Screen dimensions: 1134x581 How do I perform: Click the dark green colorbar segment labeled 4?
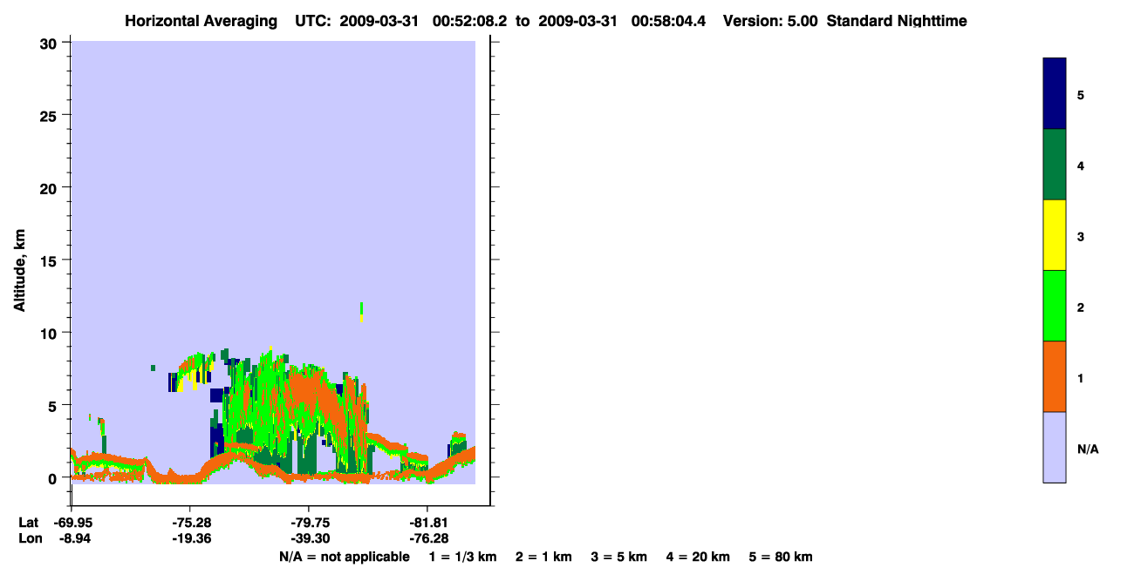1055,165
